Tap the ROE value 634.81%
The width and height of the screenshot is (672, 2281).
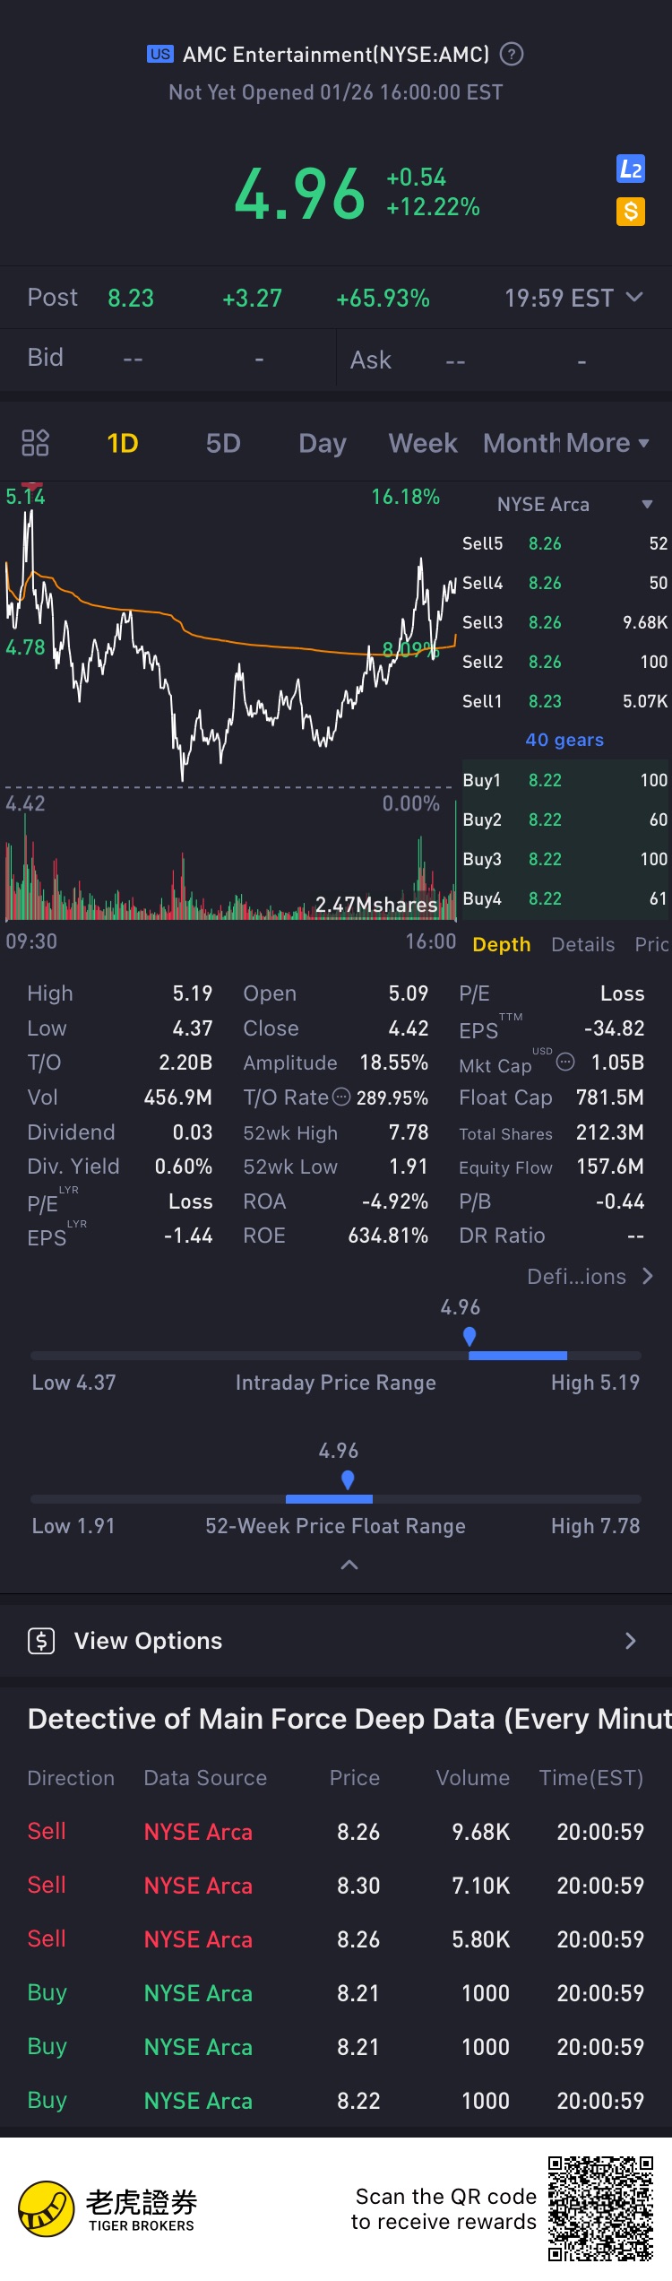point(388,1236)
